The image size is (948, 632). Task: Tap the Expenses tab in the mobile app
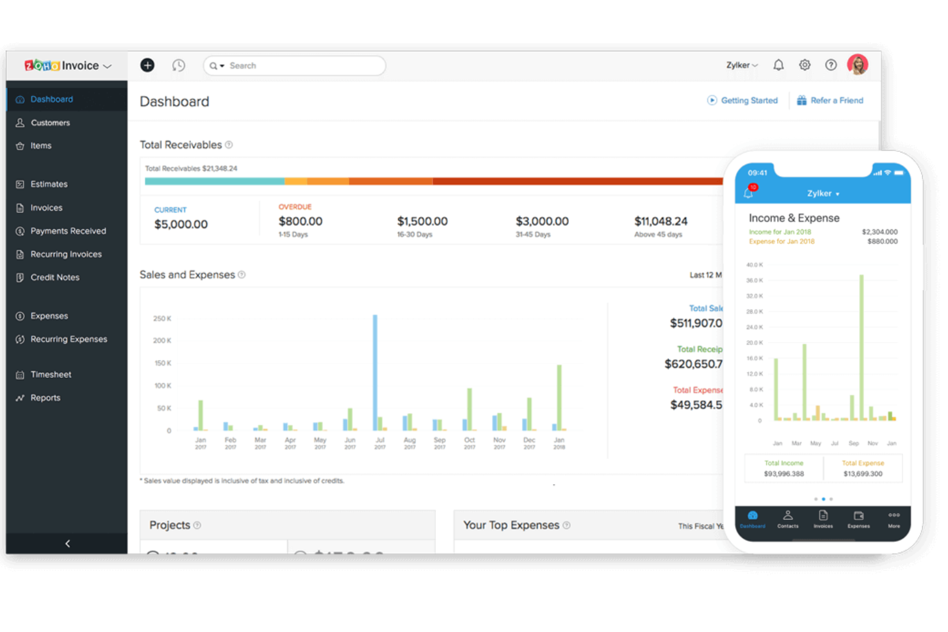coord(858,519)
